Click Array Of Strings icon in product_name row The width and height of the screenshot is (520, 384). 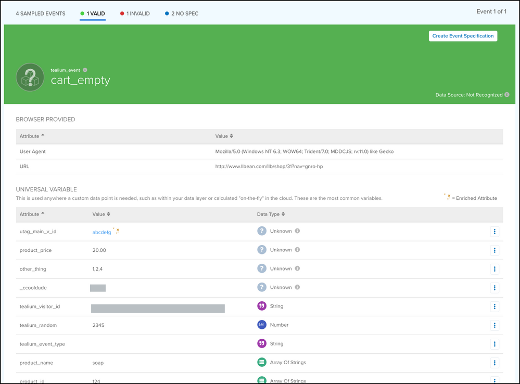click(x=262, y=362)
